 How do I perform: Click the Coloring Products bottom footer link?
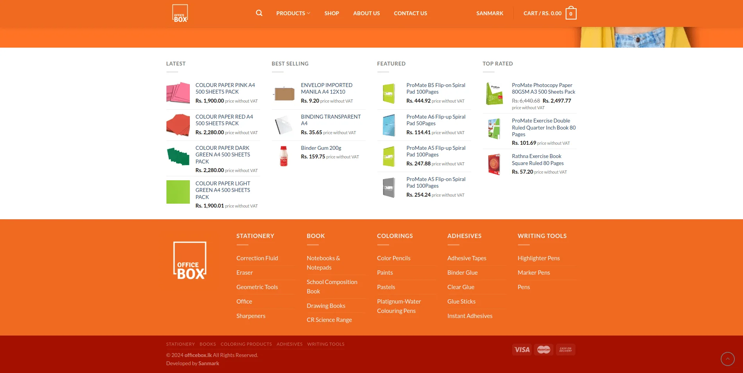coord(246,344)
